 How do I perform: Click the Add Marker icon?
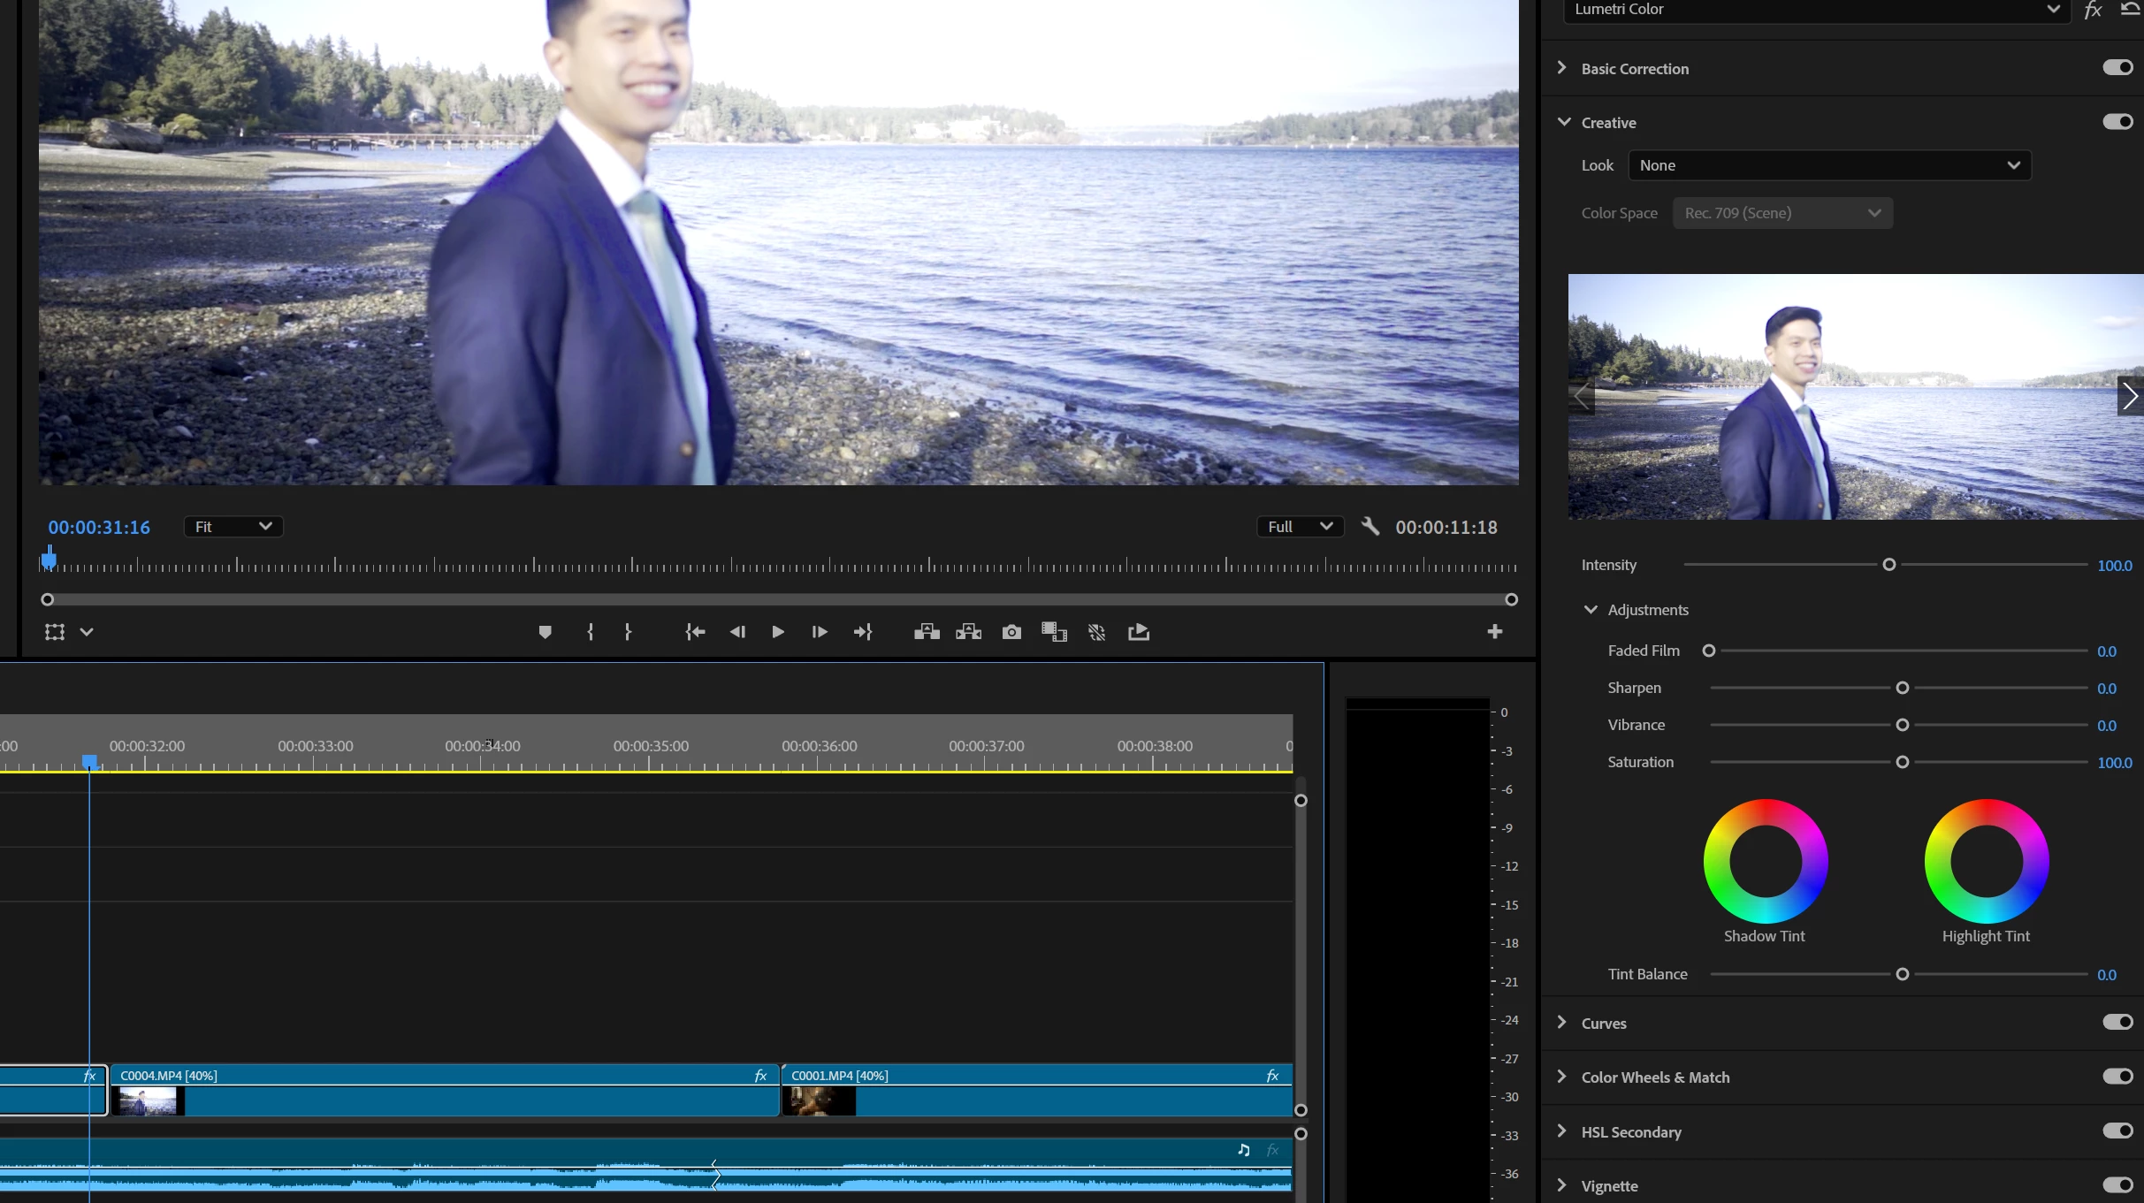tap(545, 632)
